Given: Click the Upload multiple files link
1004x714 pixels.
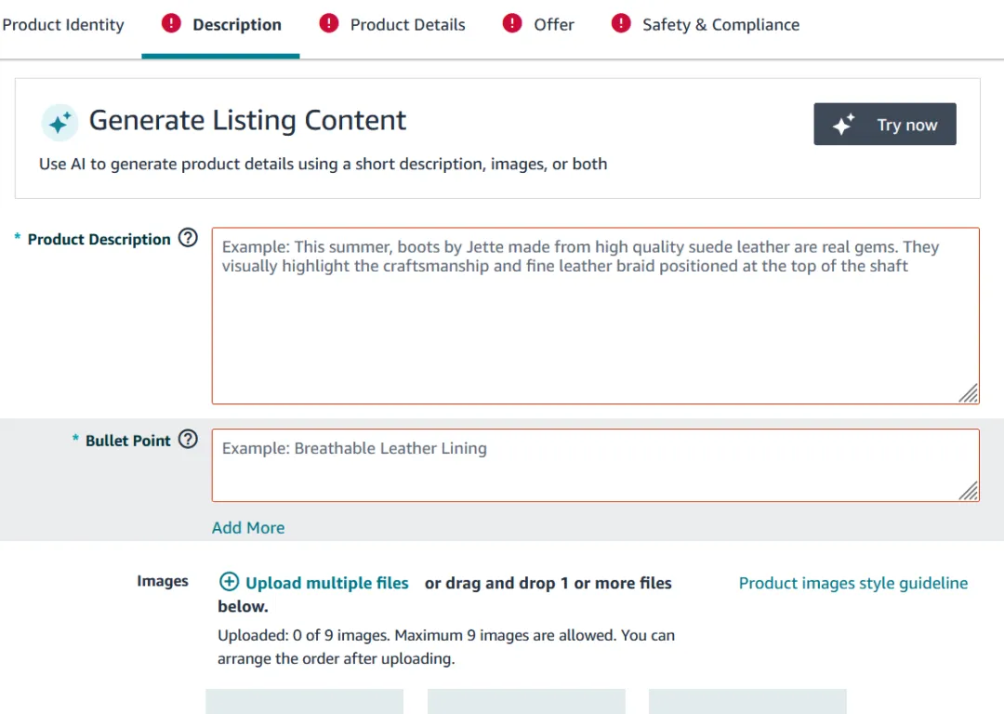Looking at the screenshot, I should point(326,583).
